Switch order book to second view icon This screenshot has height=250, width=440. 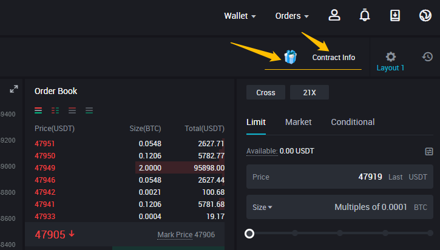tap(55, 110)
